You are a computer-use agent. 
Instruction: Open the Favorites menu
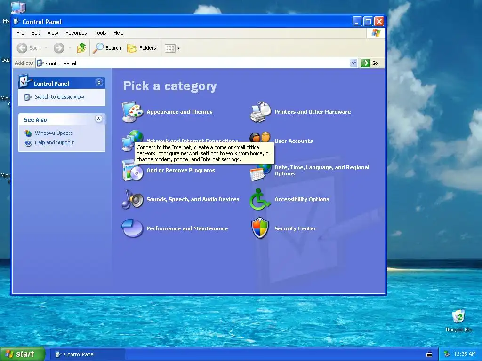(76, 33)
